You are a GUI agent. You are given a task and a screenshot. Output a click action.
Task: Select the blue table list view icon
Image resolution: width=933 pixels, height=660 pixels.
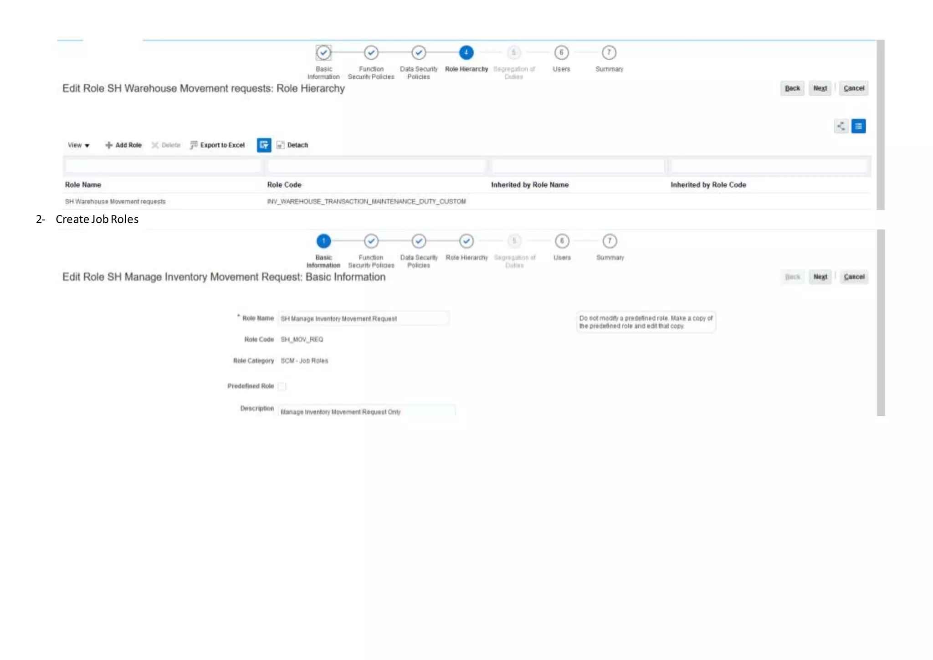(x=858, y=126)
